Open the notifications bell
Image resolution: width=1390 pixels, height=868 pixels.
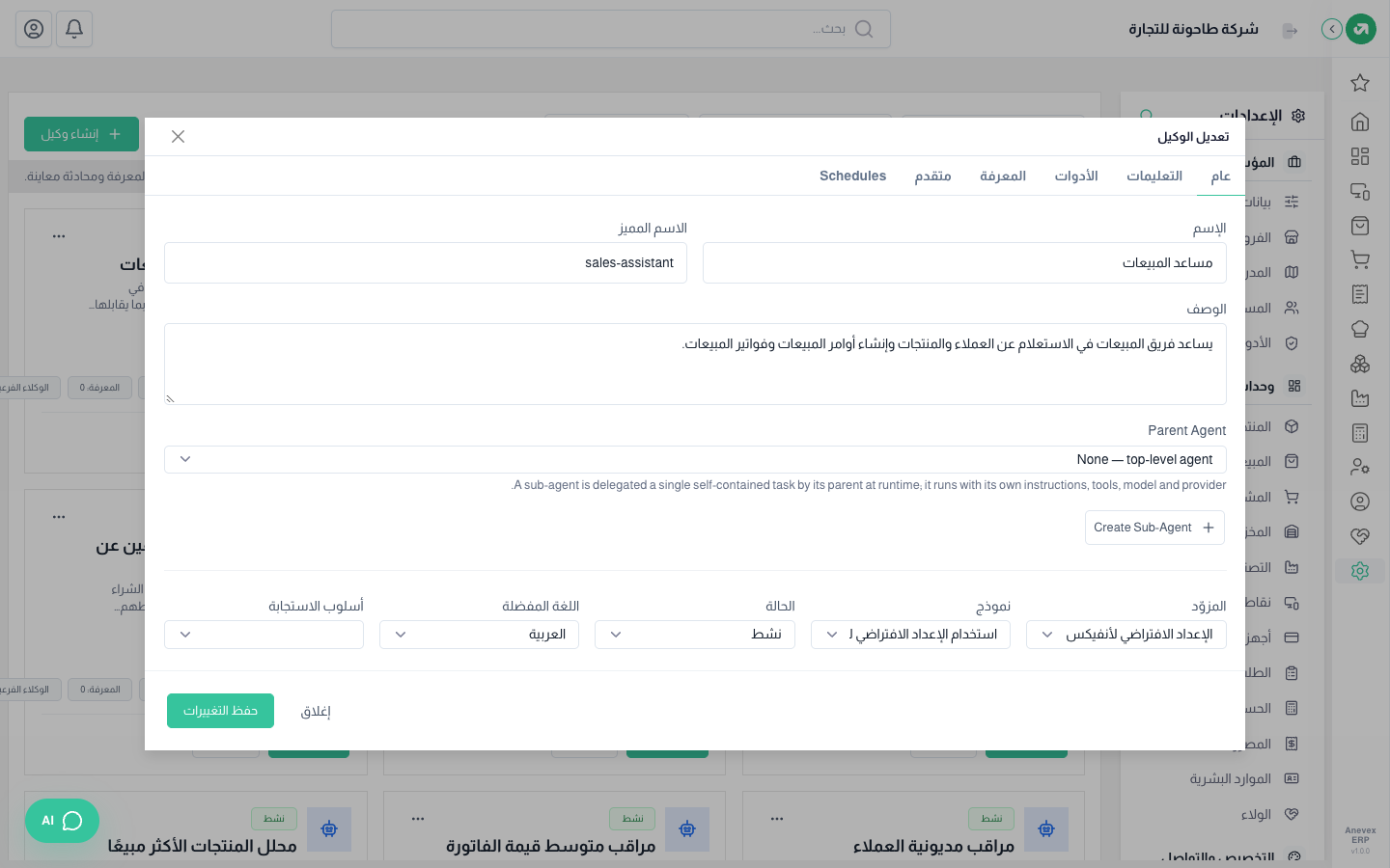(x=74, y=29)
